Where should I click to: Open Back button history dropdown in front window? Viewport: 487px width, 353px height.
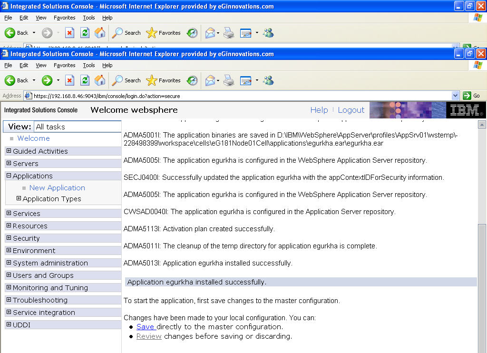coord(34,80)
